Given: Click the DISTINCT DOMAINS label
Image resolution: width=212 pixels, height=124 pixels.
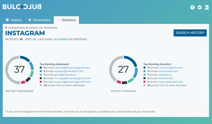Looking at the screenshot, I should point(123,91).
